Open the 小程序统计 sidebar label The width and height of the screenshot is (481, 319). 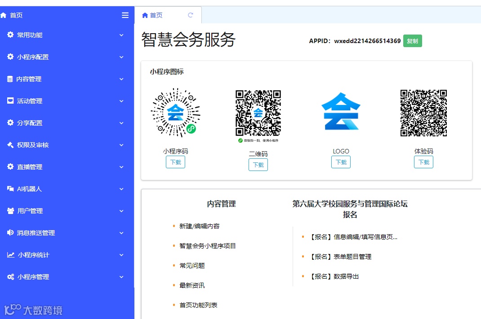click(x=33, y=255)
